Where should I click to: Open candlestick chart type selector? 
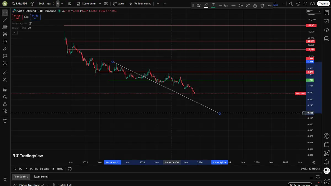coord(70,4)
